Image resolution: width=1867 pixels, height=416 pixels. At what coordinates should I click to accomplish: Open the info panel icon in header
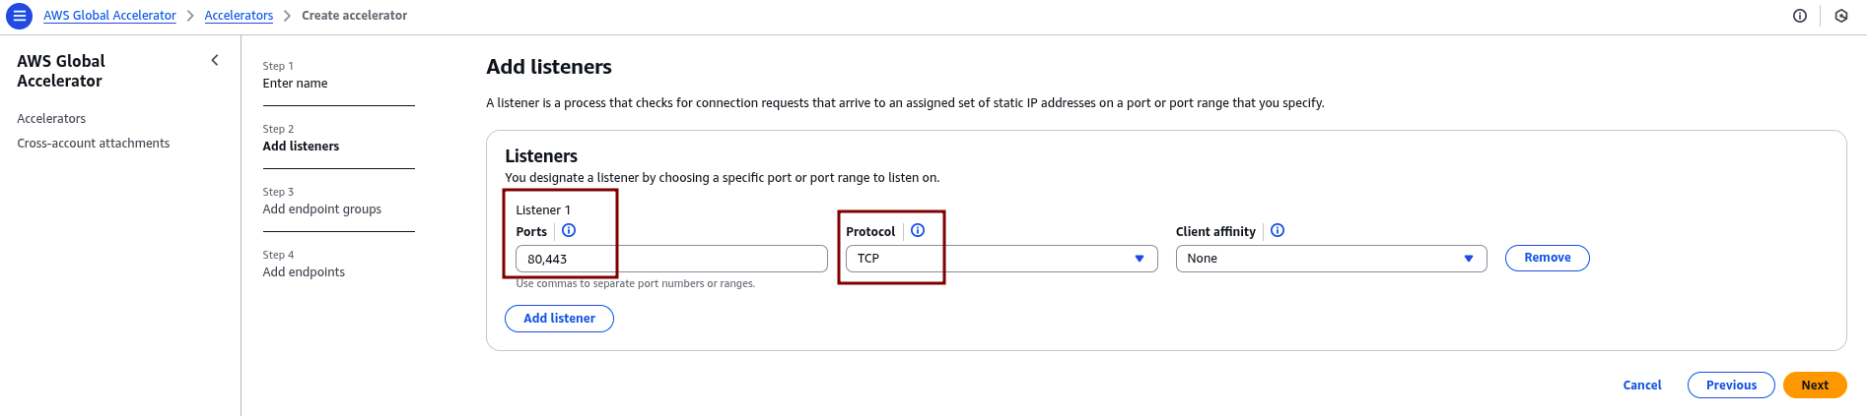[x=1800, y=16]
